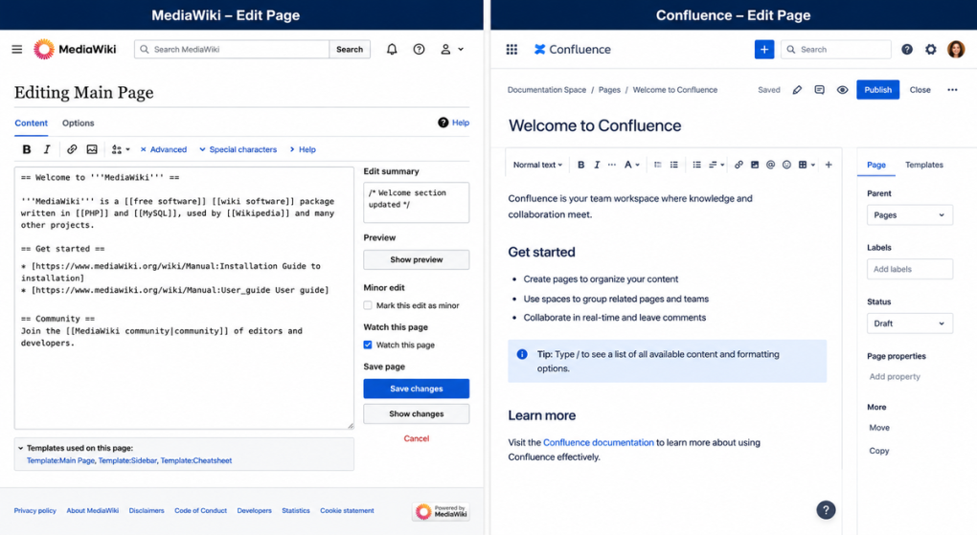
Task: Insert bullet list in Confluence toolbar
Action: [x=674, y=165]
